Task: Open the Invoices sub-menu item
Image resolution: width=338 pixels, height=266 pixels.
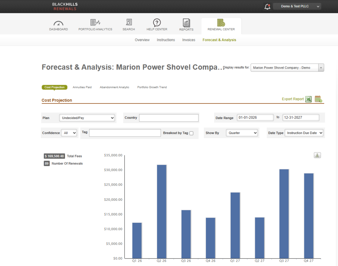Action: 188,40
